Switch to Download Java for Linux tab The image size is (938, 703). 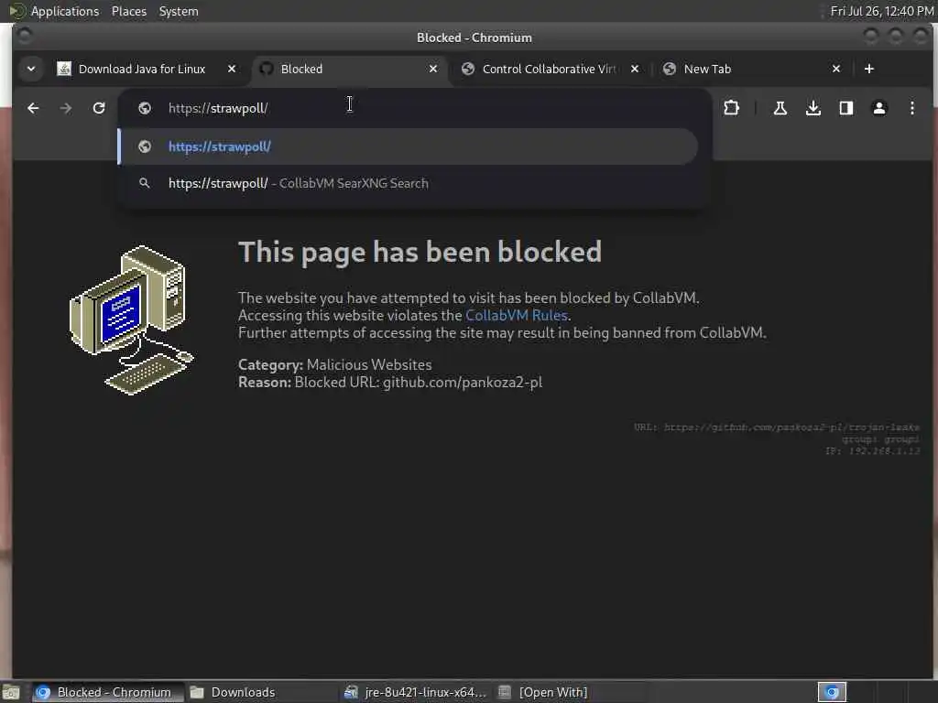(142, 69)
